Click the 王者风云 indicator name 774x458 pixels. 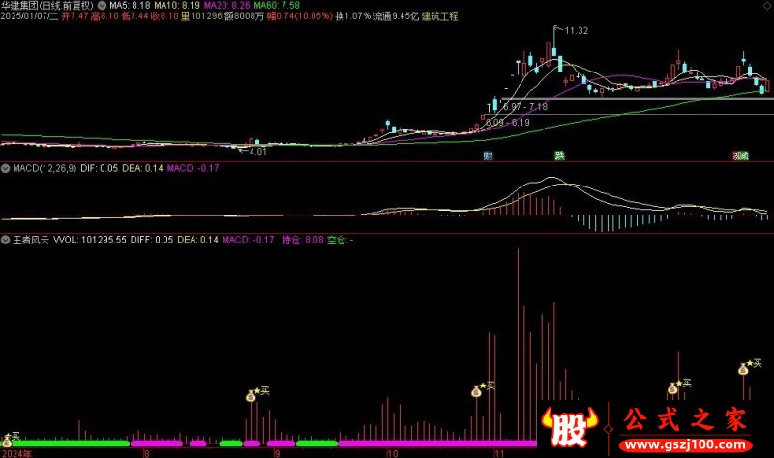(x=31, y=240)
